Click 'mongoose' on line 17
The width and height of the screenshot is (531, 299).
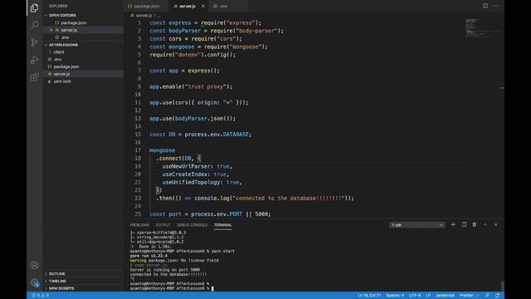click(x=163, y=150)
